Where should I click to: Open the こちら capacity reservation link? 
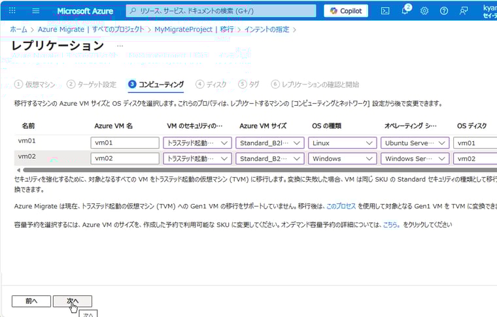(x=392, y=225)
